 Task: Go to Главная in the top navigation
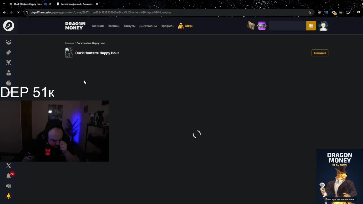98,26
